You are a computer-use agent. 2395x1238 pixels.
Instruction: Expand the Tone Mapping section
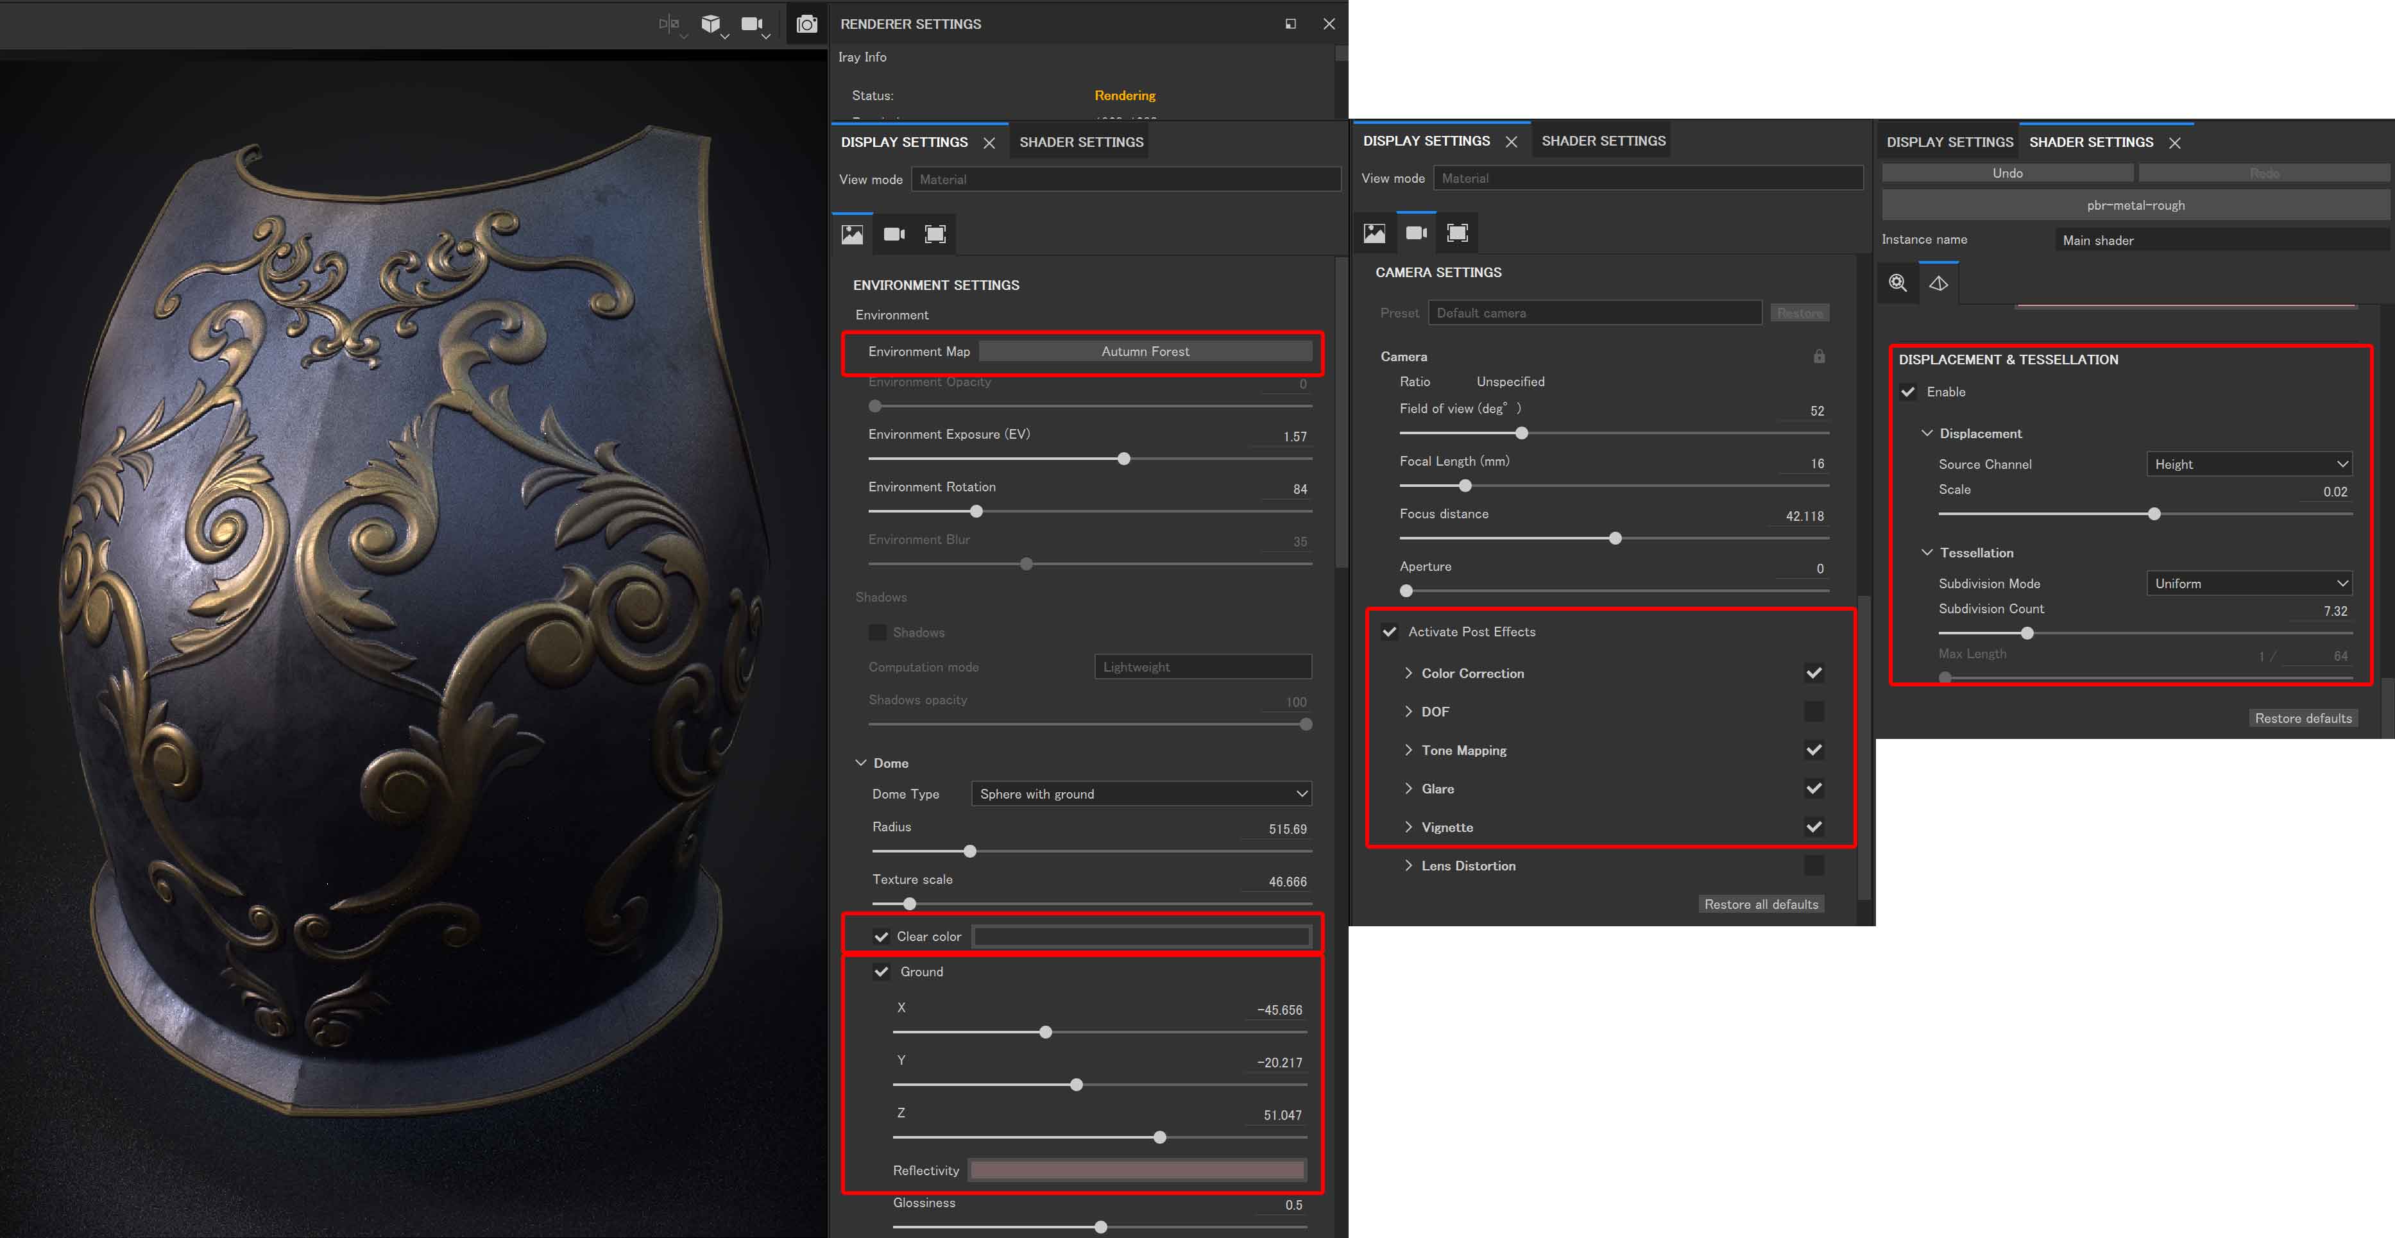tap(1463, 750)
